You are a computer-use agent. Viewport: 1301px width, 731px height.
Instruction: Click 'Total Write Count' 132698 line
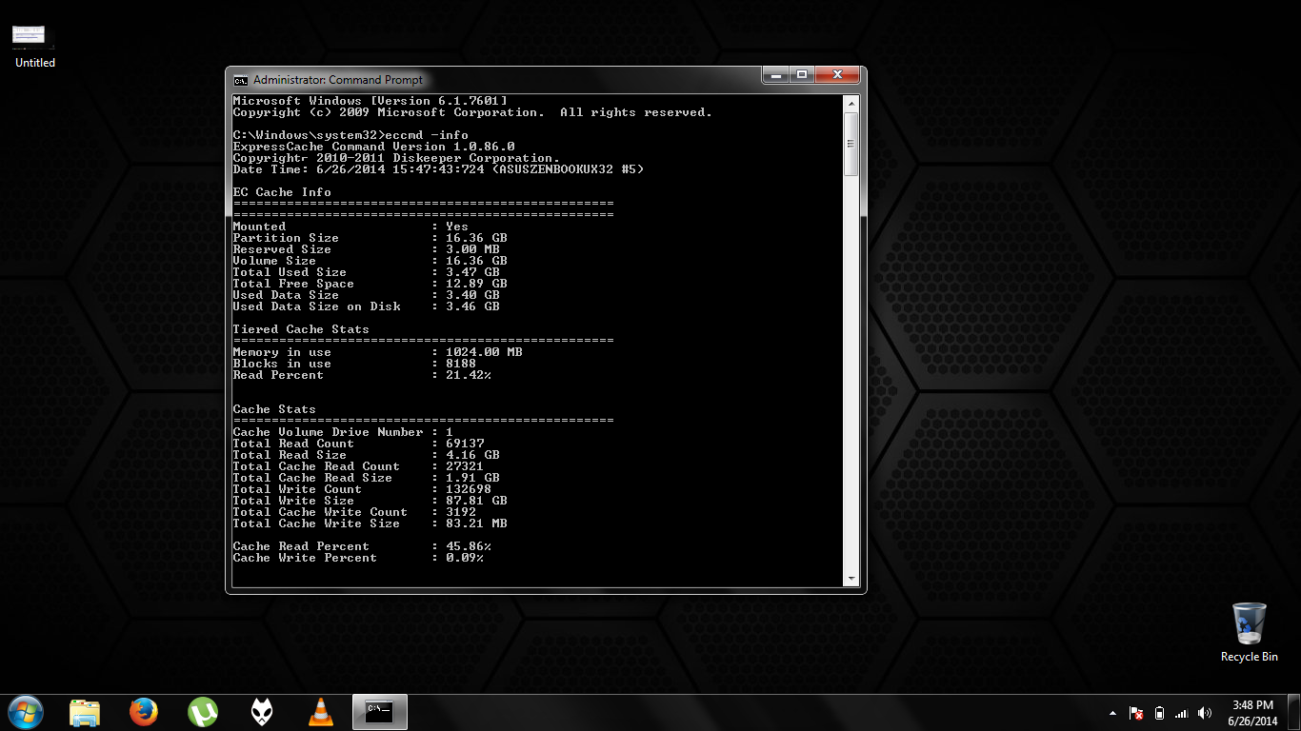point(362,489)
